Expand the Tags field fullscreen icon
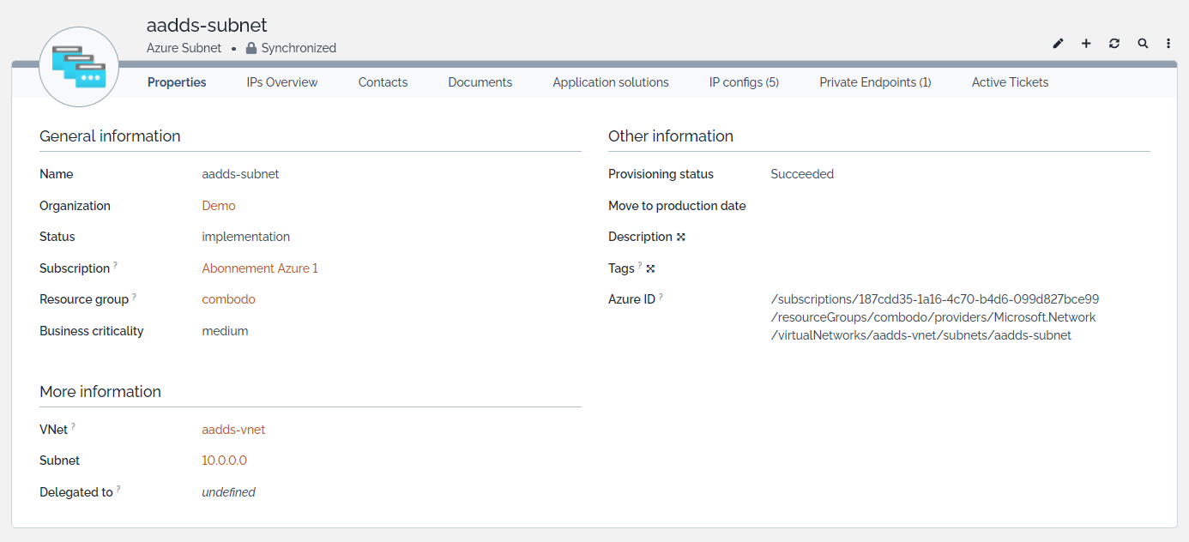Image resolution: width=1189 pixels, height=542 pixels. [x=650, y=268]
